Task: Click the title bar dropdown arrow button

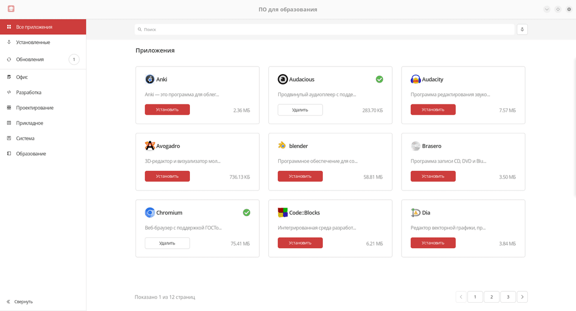Action: pos(547,9)
